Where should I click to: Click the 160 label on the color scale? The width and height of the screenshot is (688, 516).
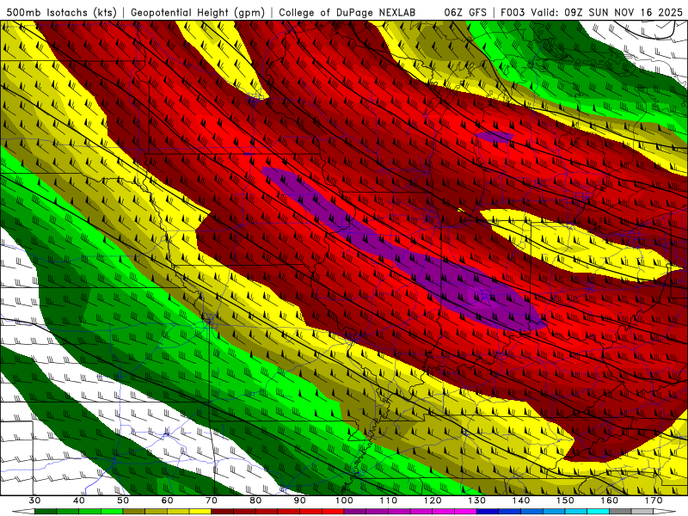tap(610, 501)
